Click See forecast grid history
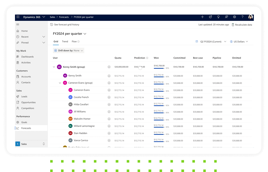The height and width of the screenshot is (172, 268). pos(65,25)
